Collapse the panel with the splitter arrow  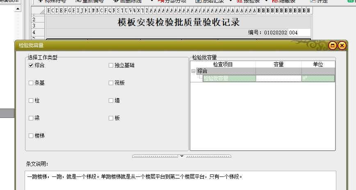click(182, 156)
